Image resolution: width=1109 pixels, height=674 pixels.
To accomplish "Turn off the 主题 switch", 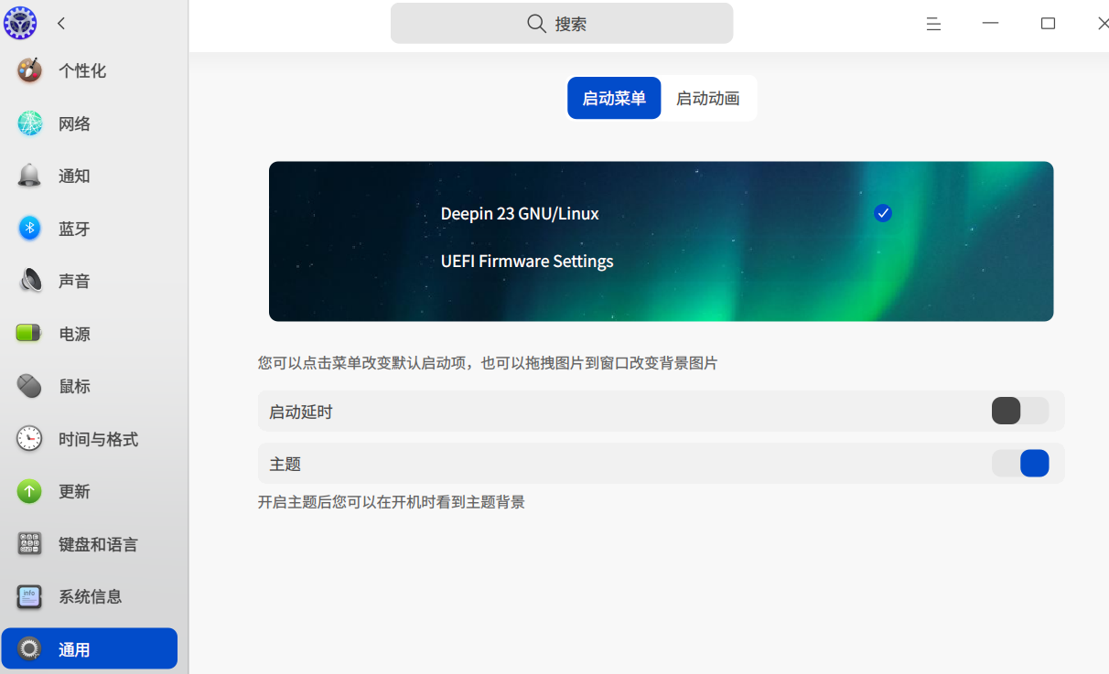I will [1020, 464].
